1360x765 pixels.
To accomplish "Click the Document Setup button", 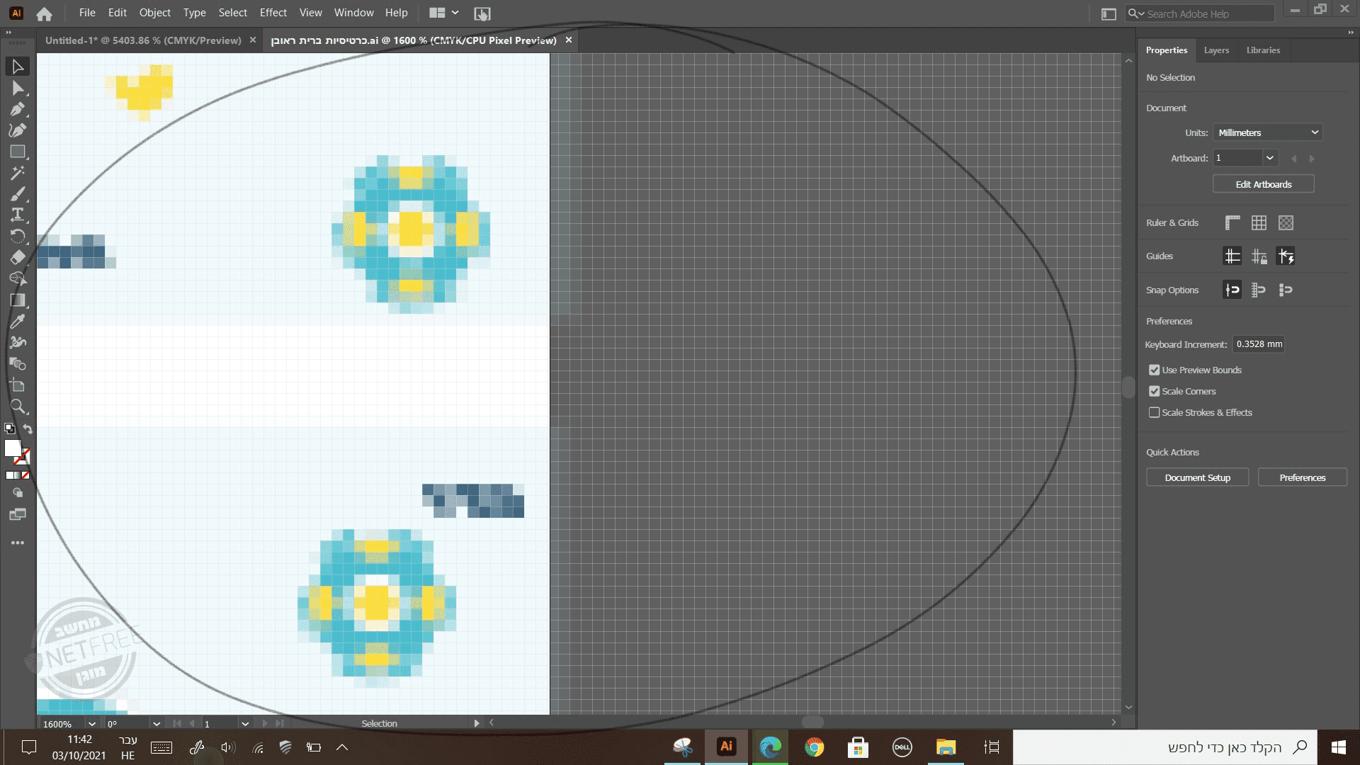I will (x=1197, y=477).
